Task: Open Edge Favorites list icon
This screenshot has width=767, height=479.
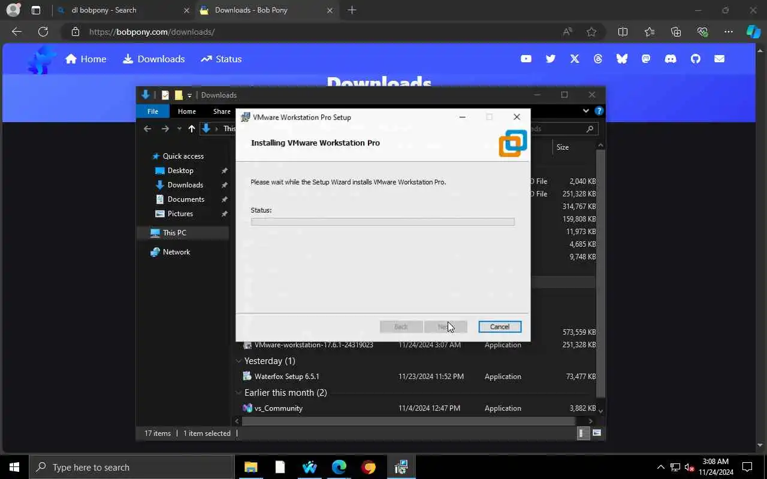Action: 650,32
